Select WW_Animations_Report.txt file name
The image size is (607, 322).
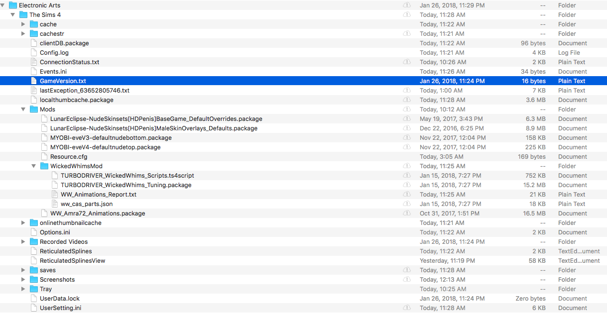[99, 195]
